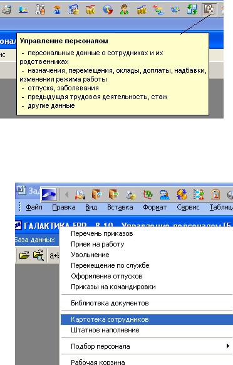Open the Вид menu
The width and height of the screenshot is (233, 365).
point(91,207)
